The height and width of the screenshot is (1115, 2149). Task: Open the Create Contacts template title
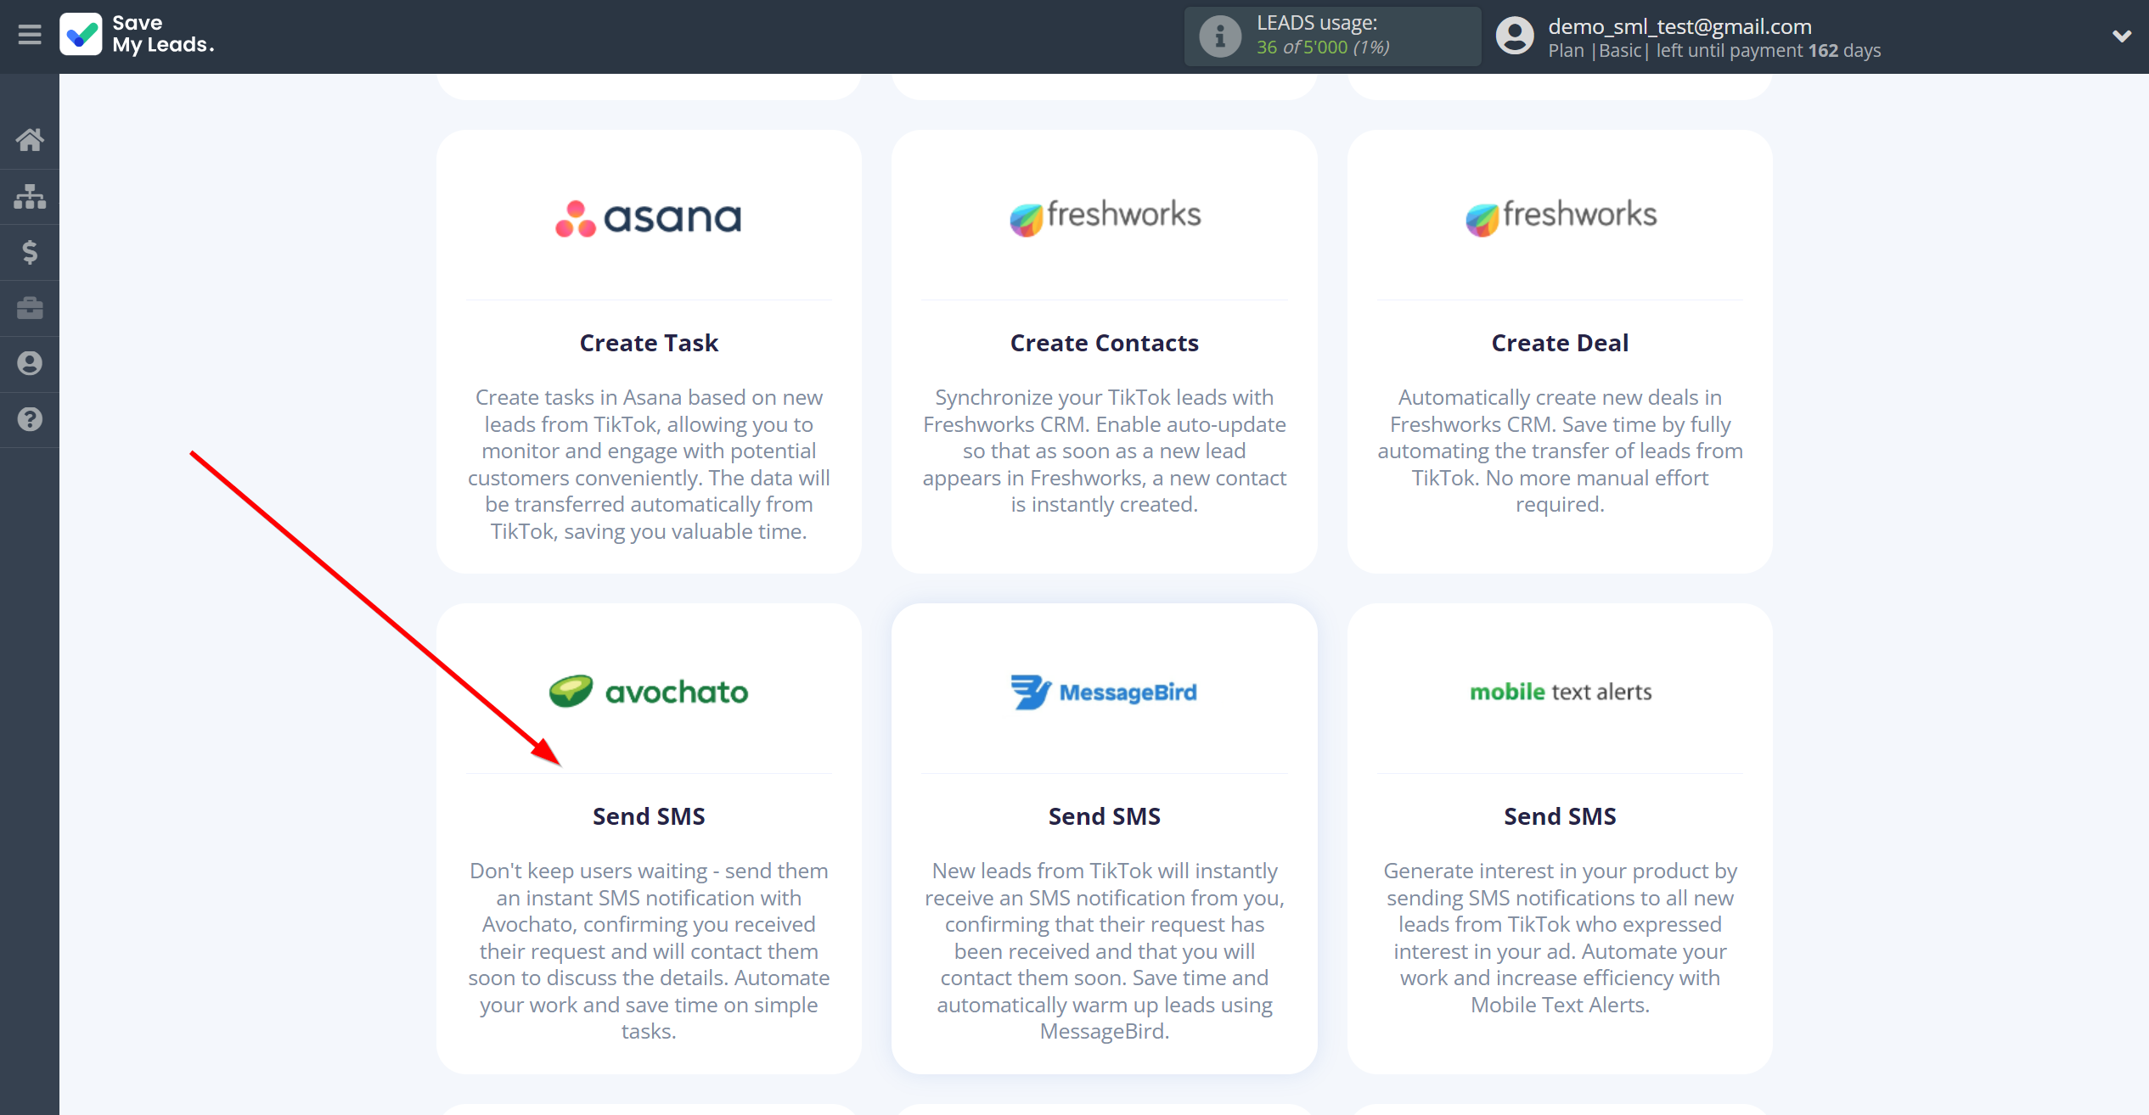(x=1105, y=343)
